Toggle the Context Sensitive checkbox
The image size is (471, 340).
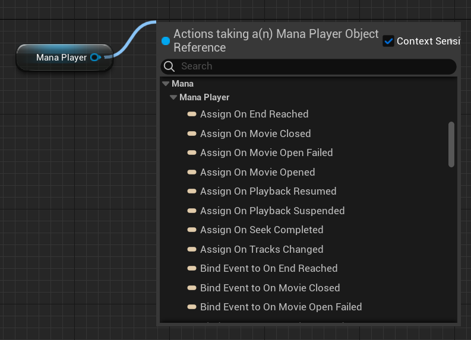(x=388, y=41)
